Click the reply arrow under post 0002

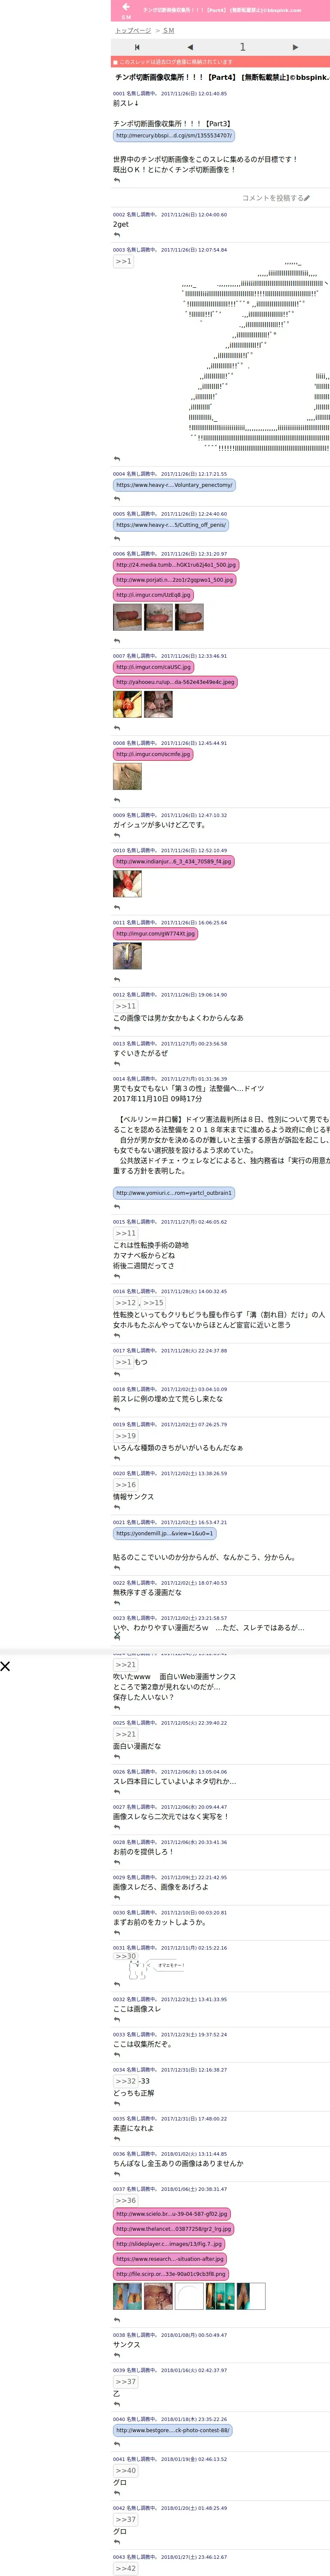117,235
